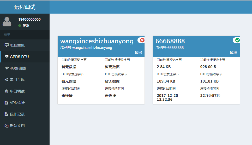Viewport: 252px width, 145px height.
Task: Click the 帮助文档 copy icon
Action: 7,126
